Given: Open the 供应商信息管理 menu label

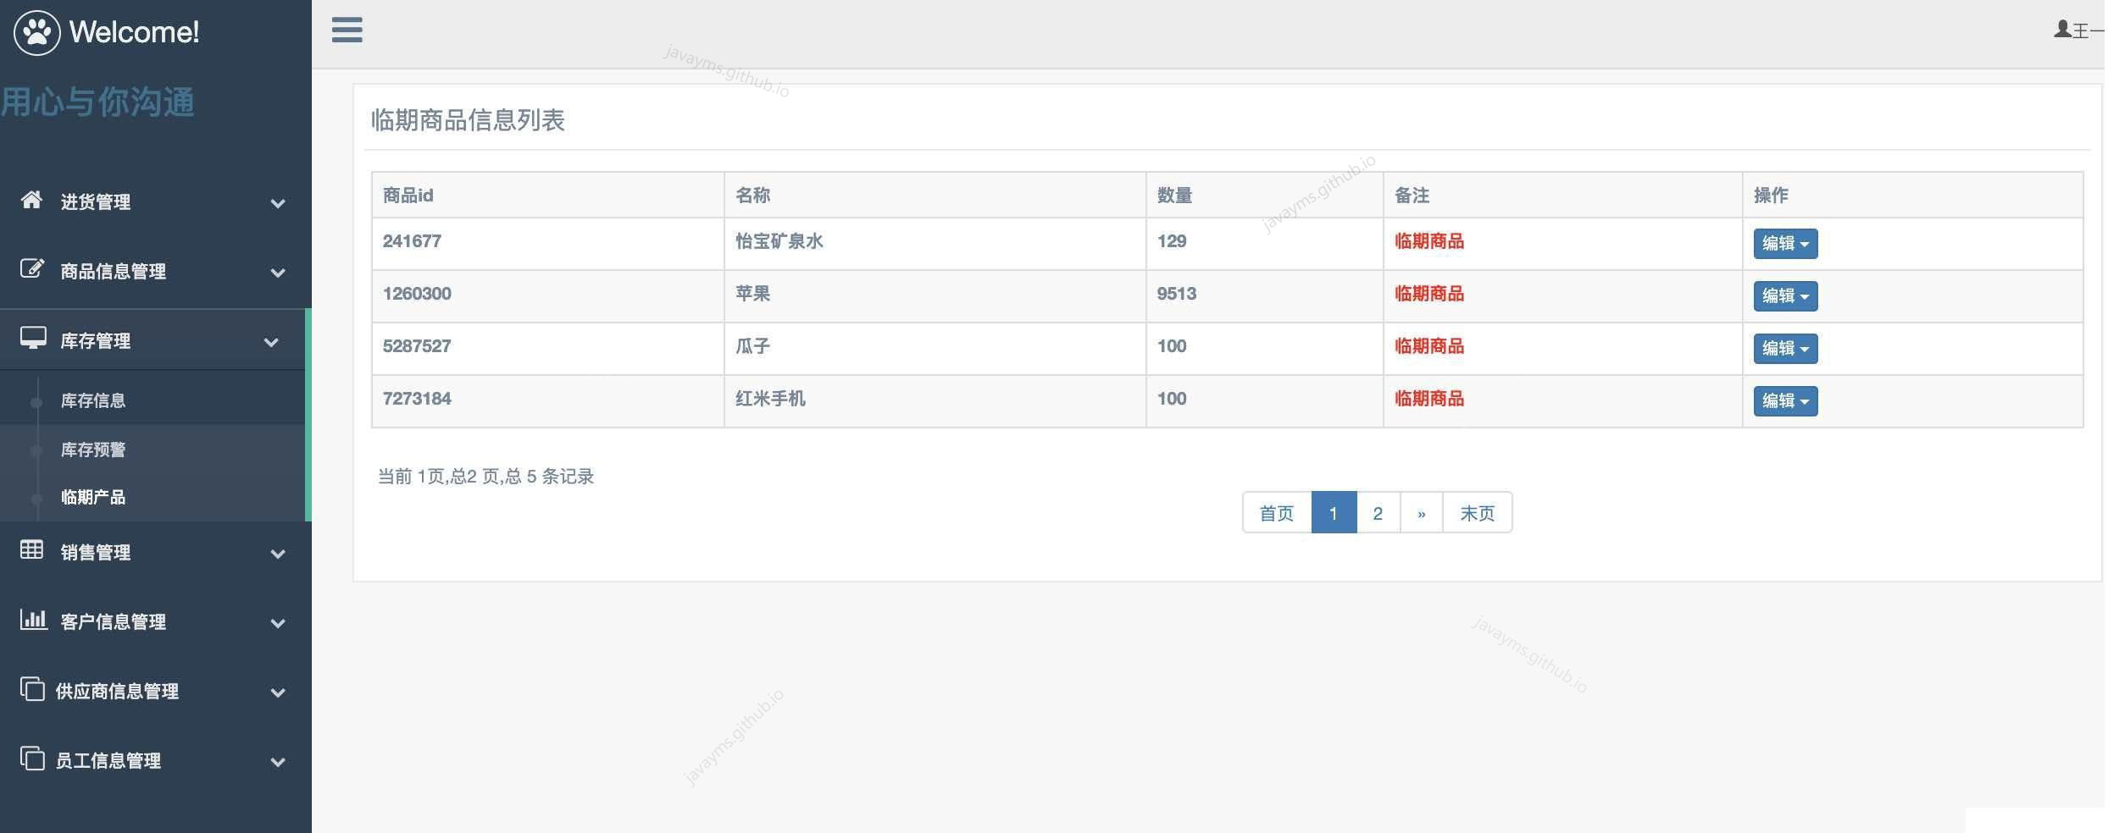Looking at the screenshot, I should coord(117,691).
